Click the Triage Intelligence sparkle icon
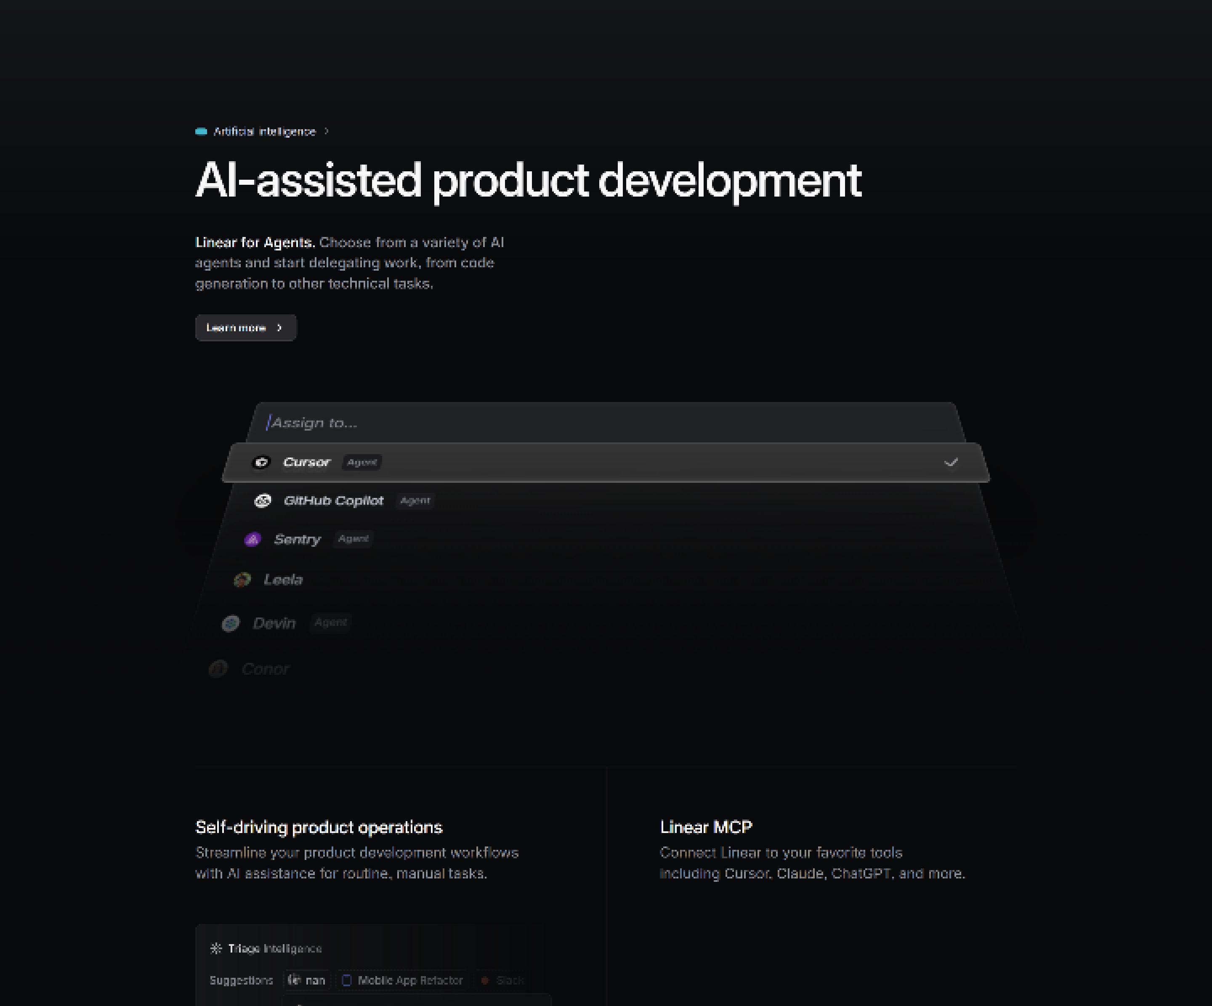Viewport: 1212px width, 1006px height. [216, 948]
